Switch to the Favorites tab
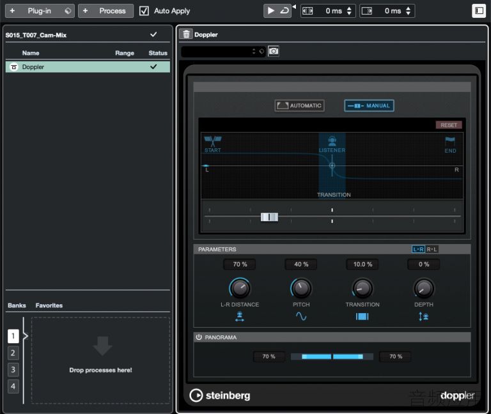491x414 pixels. point(49,305)
